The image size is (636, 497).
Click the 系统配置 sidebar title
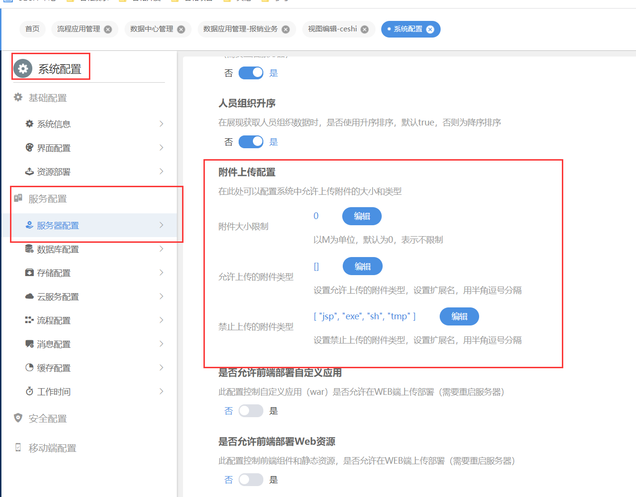pyautogui.click(x=60, y=69)
